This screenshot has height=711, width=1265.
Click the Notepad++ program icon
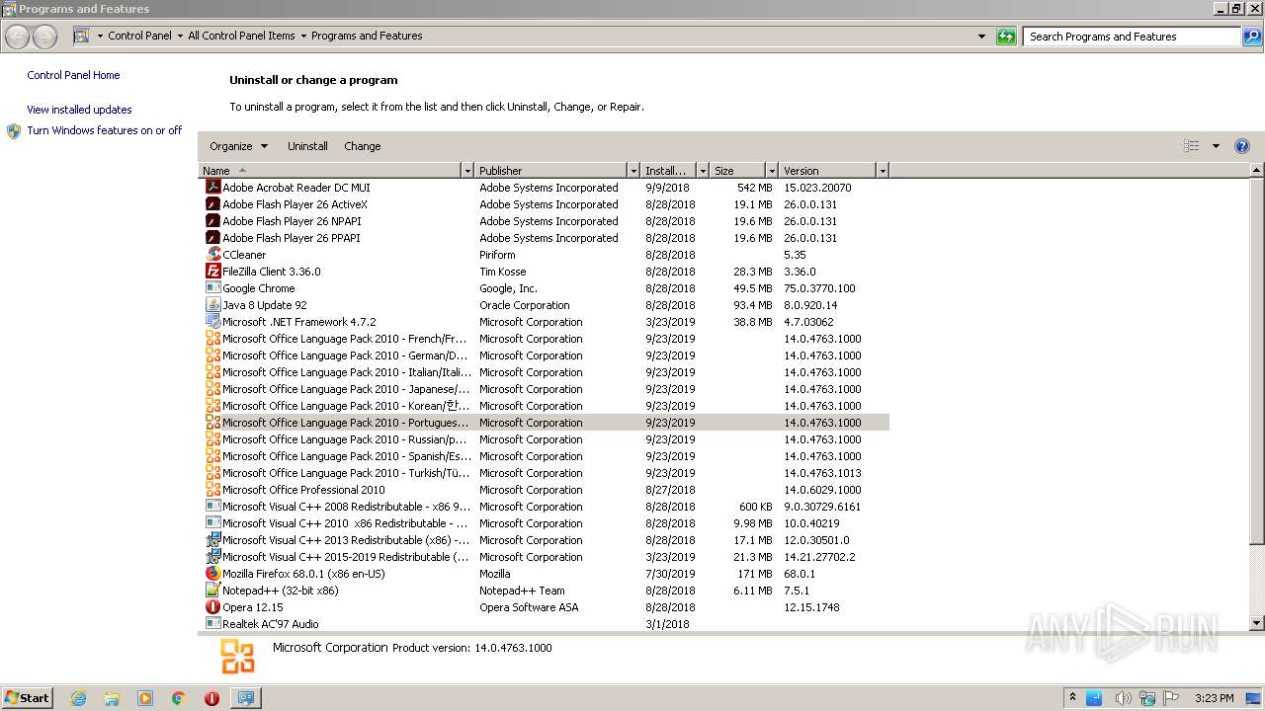[x=212, y=590]
